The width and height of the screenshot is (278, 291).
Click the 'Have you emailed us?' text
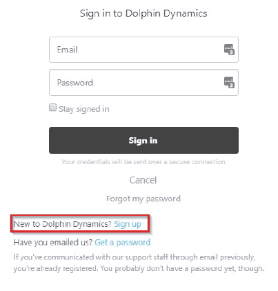point(53,243)
